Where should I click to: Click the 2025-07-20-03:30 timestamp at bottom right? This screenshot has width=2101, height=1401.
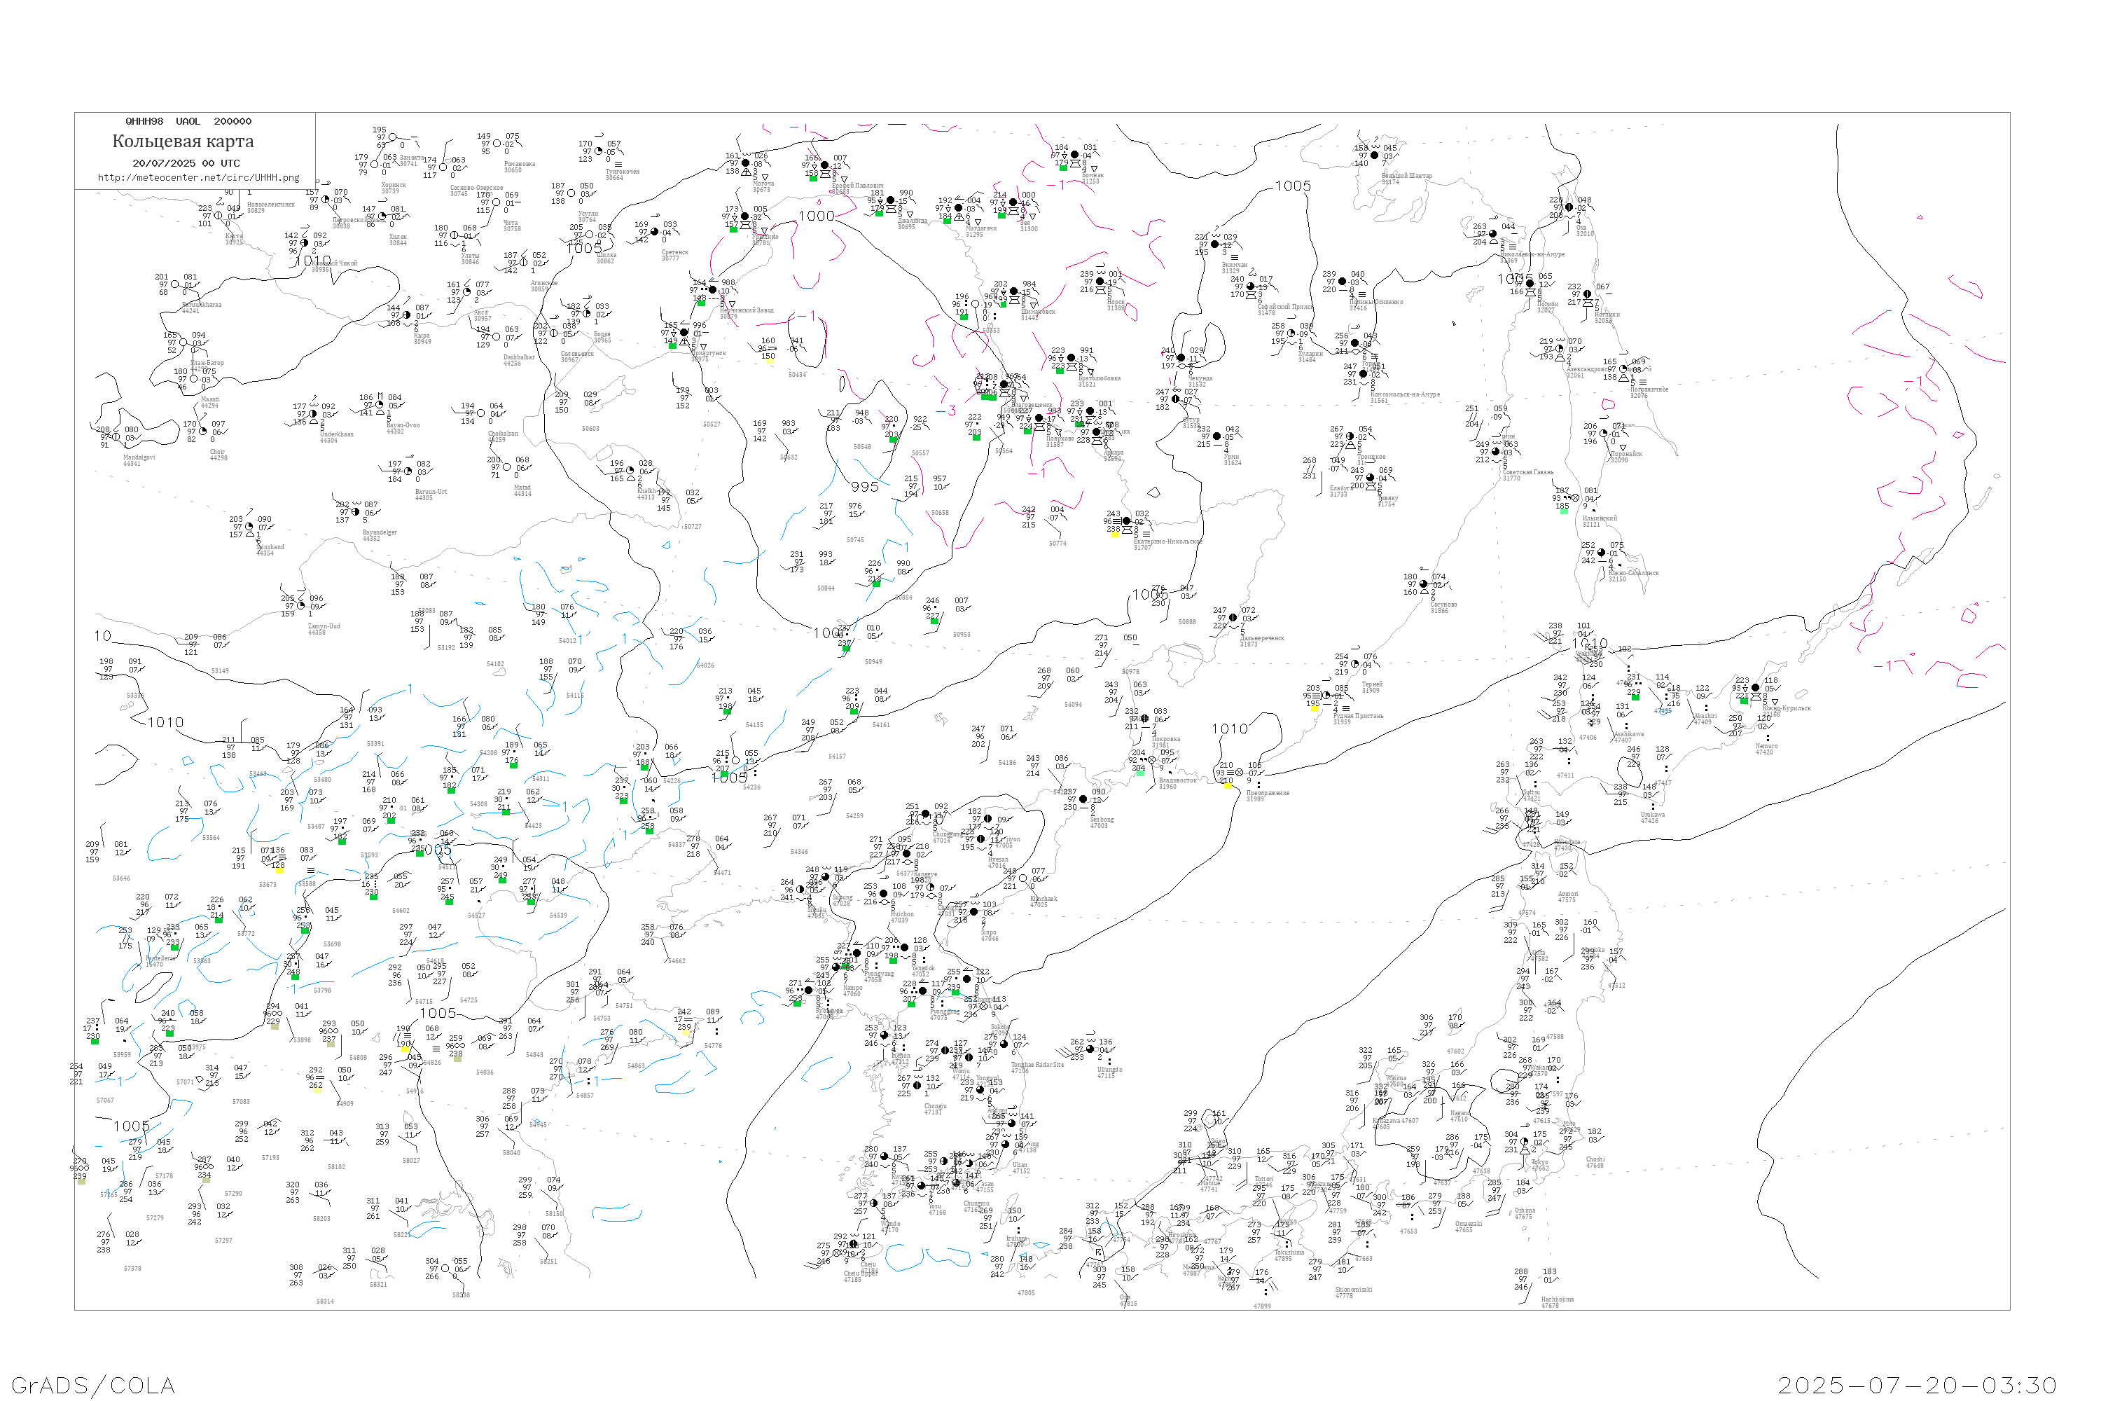tap(1917, 1385)
